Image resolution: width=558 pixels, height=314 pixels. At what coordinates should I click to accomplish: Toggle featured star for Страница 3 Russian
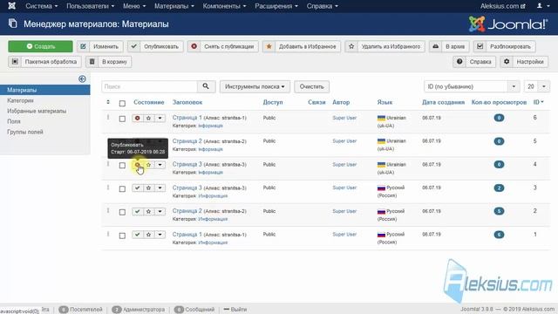click(x=149, y=188)
